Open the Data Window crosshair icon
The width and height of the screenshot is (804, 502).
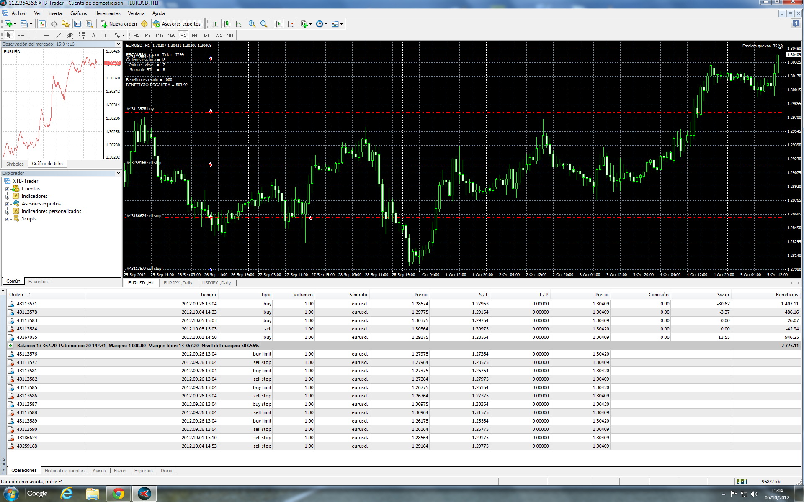pos(54,24)
